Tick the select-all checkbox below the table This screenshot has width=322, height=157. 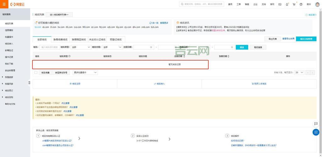pos(36,73)
